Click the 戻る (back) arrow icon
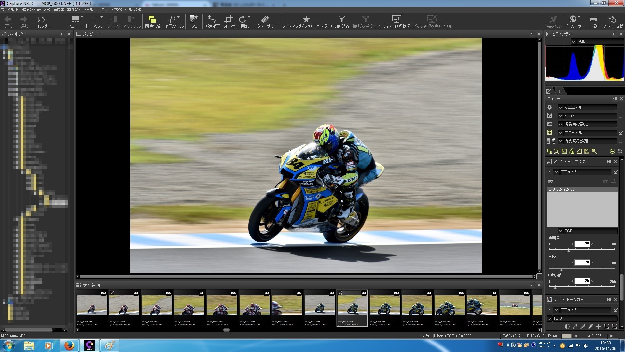This screenshot has height=352, width=625. click(8, 19)
